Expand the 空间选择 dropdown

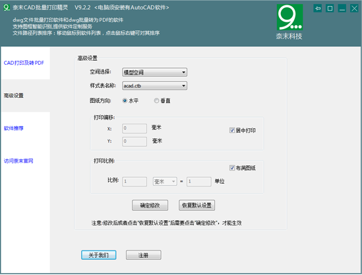coord(154,72)
